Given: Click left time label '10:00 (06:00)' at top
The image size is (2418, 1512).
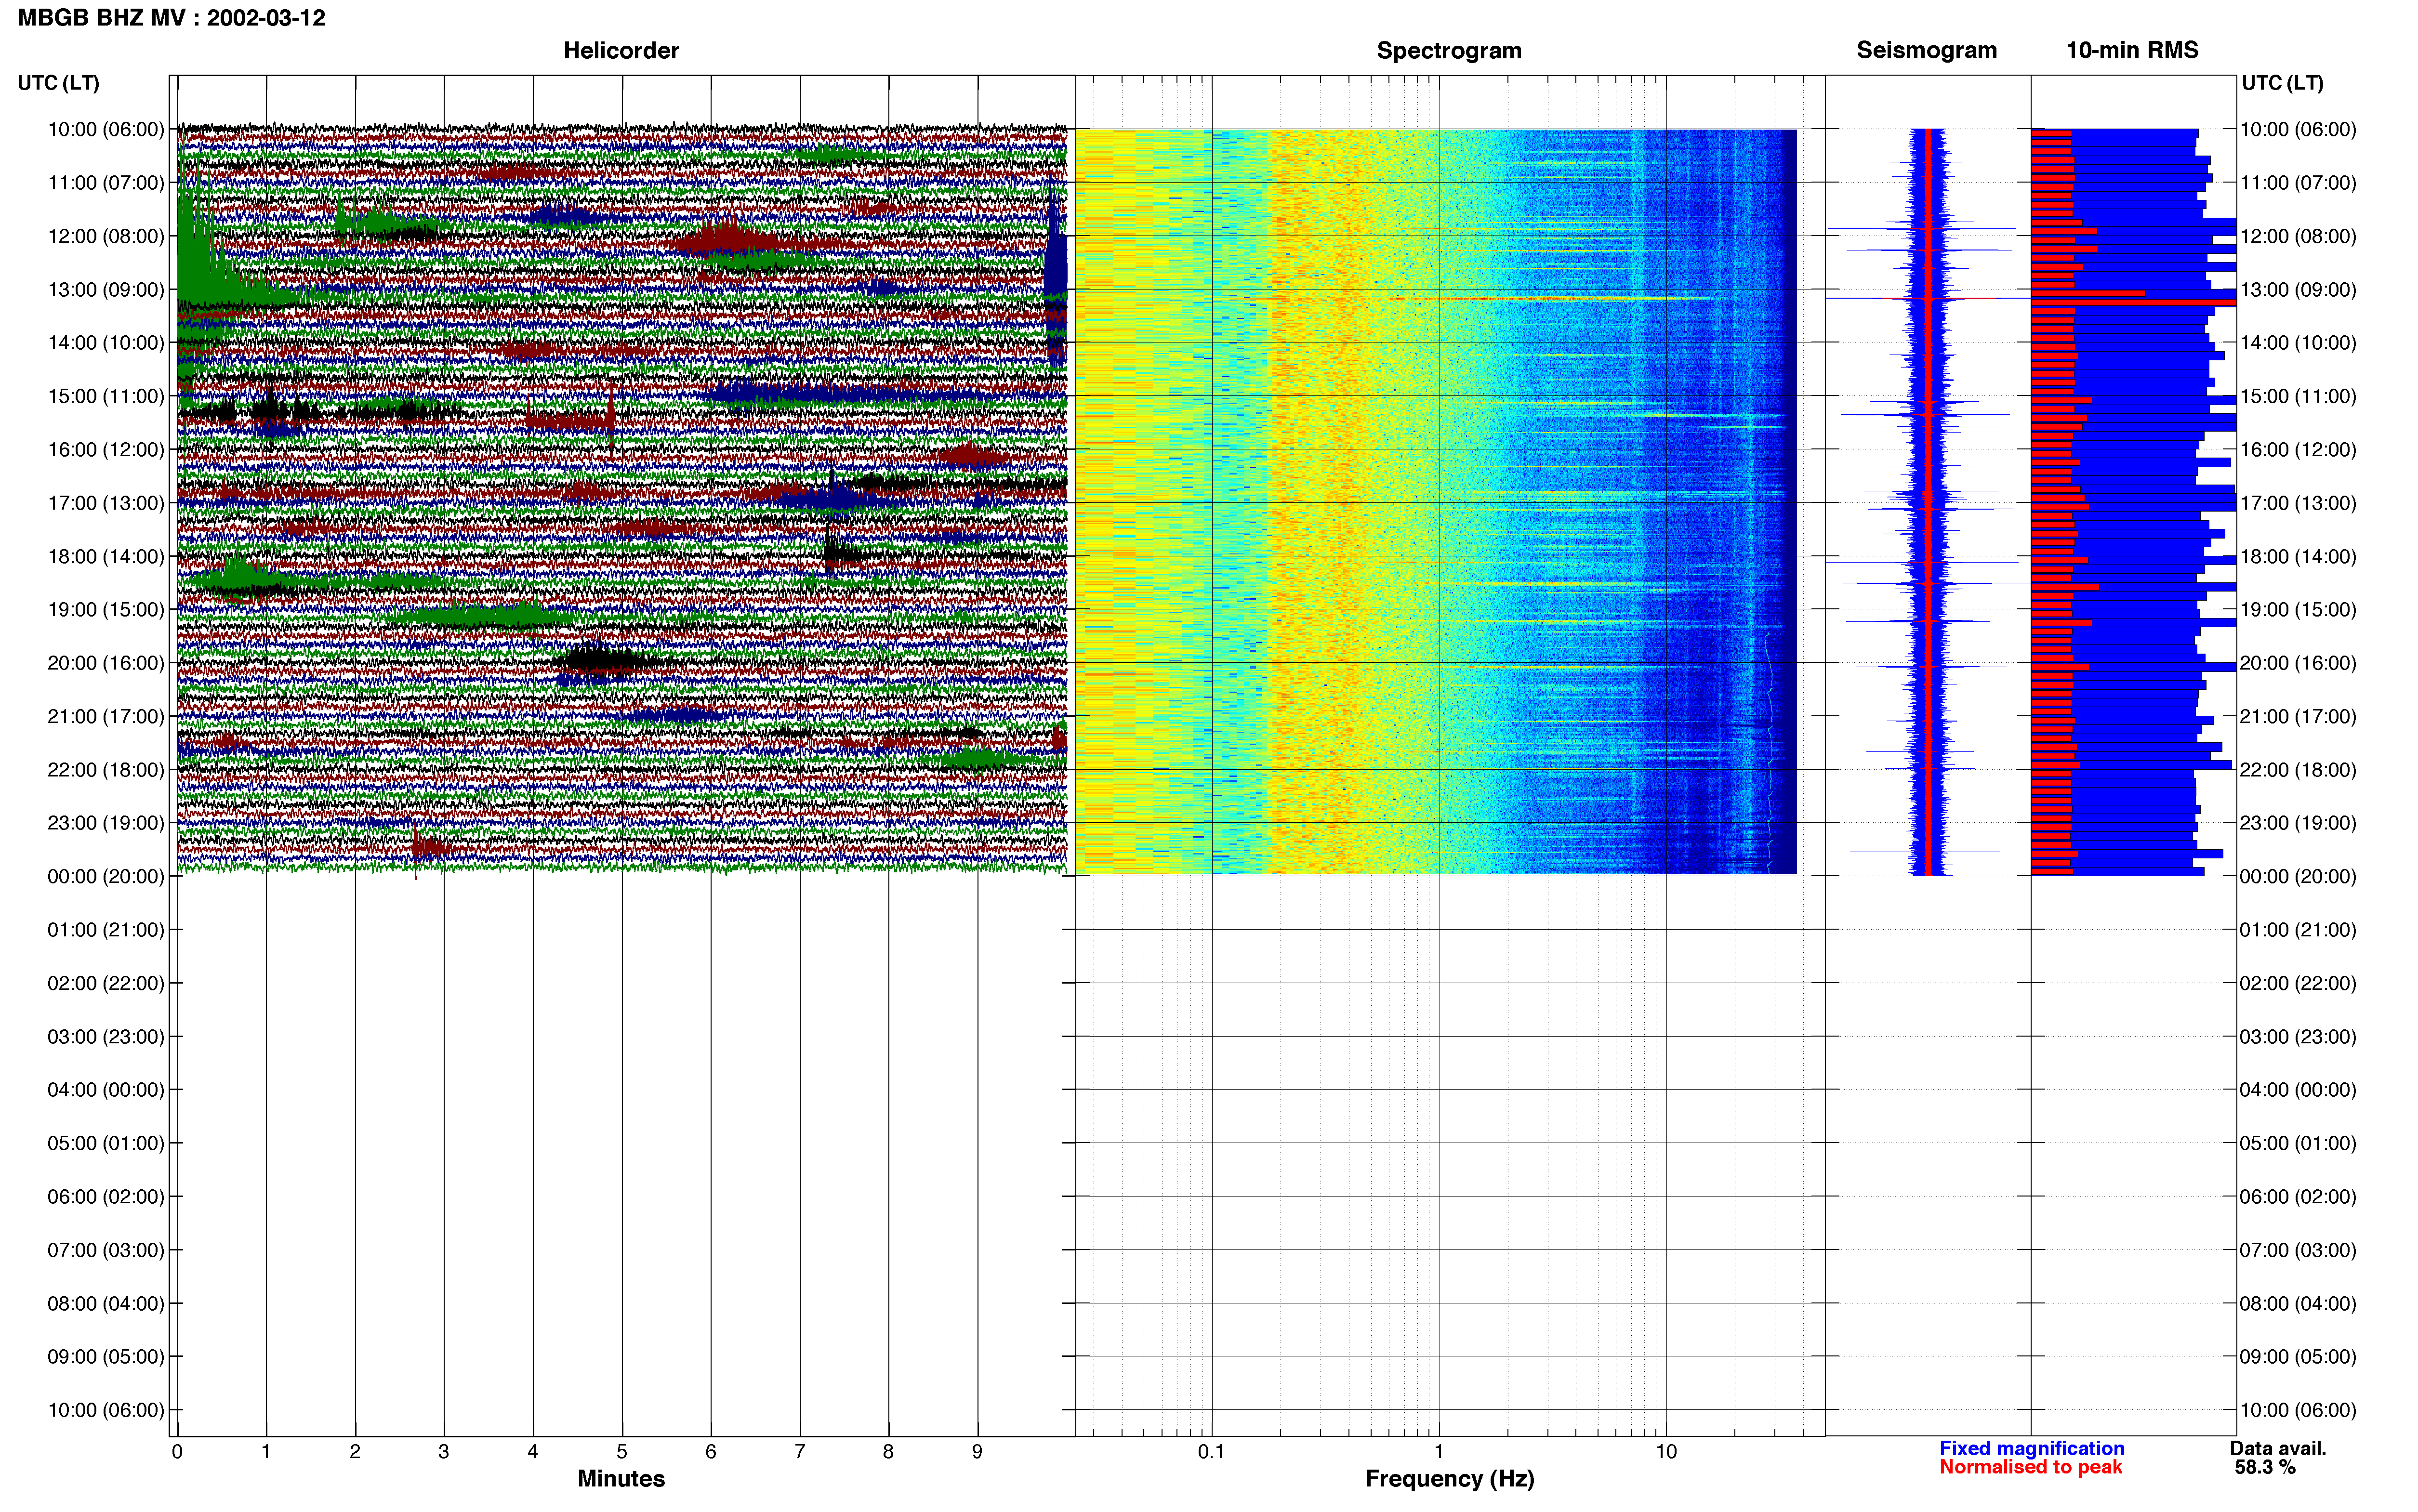Looking at the screenshot, I should [x=106, y=129].
